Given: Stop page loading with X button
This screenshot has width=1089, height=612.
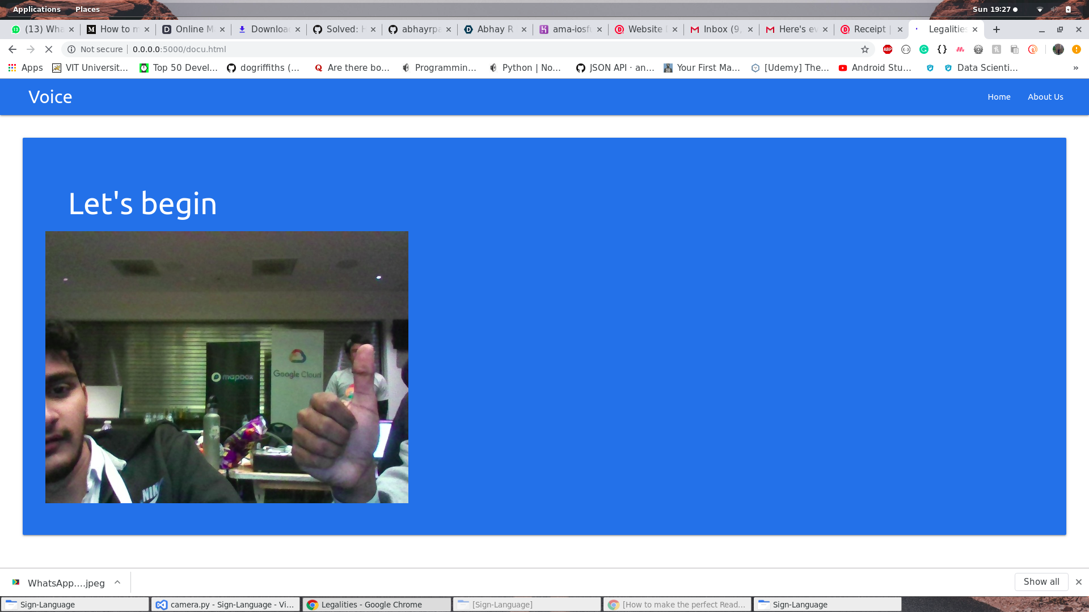Looking at the screenshot, I should pyautogui.click(x=49, y=49).
